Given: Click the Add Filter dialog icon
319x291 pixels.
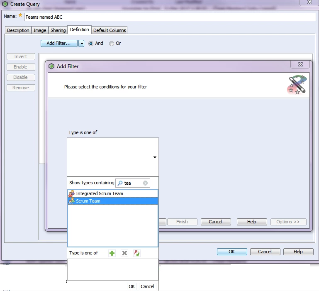Looking at the screenshot, I should [51, 66].
